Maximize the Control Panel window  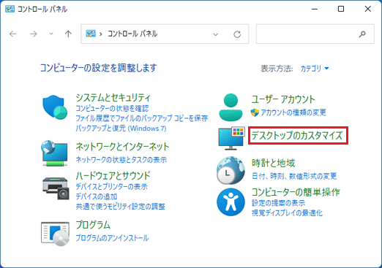pyautogui.click(x=341, y=9)
